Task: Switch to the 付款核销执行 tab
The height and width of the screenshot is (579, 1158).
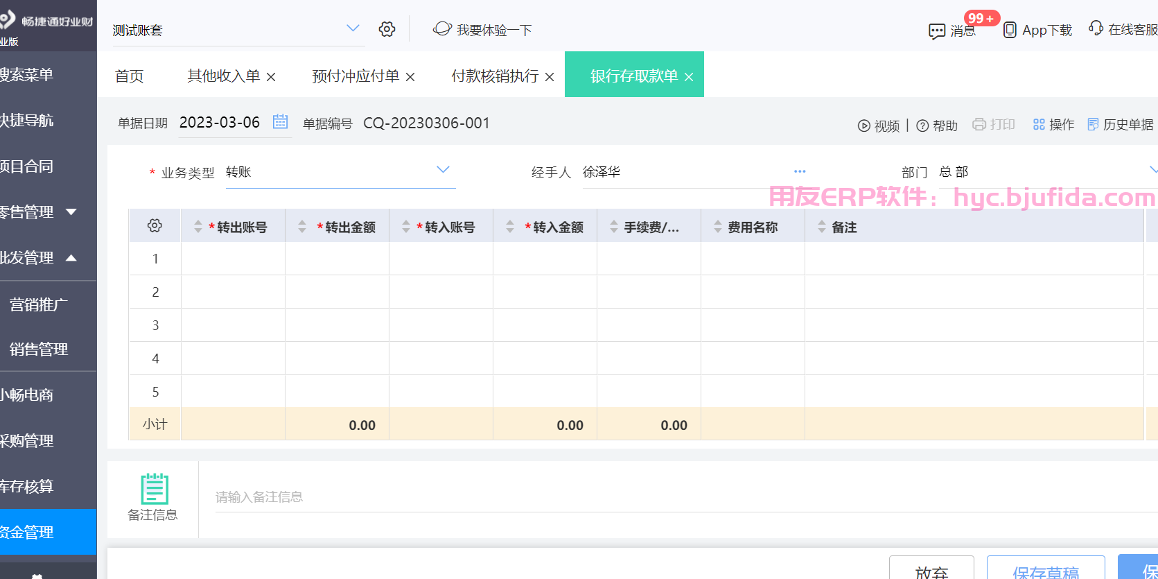Action: tap(495, 76)
